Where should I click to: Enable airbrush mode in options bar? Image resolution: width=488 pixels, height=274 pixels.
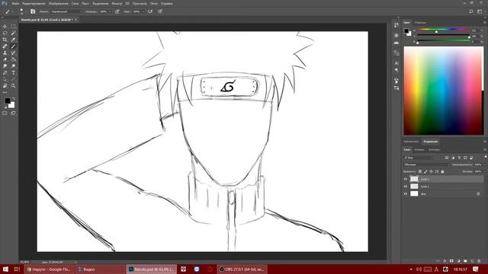coord(150,11)
